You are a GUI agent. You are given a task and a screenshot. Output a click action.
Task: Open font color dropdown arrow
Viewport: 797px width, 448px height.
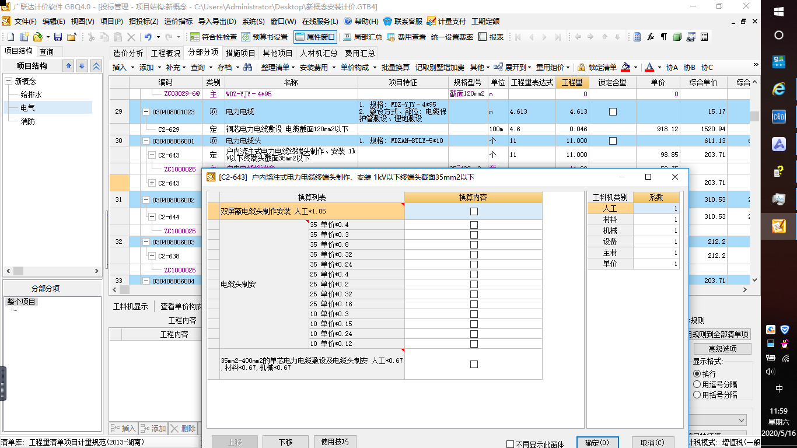coord(659,67)
